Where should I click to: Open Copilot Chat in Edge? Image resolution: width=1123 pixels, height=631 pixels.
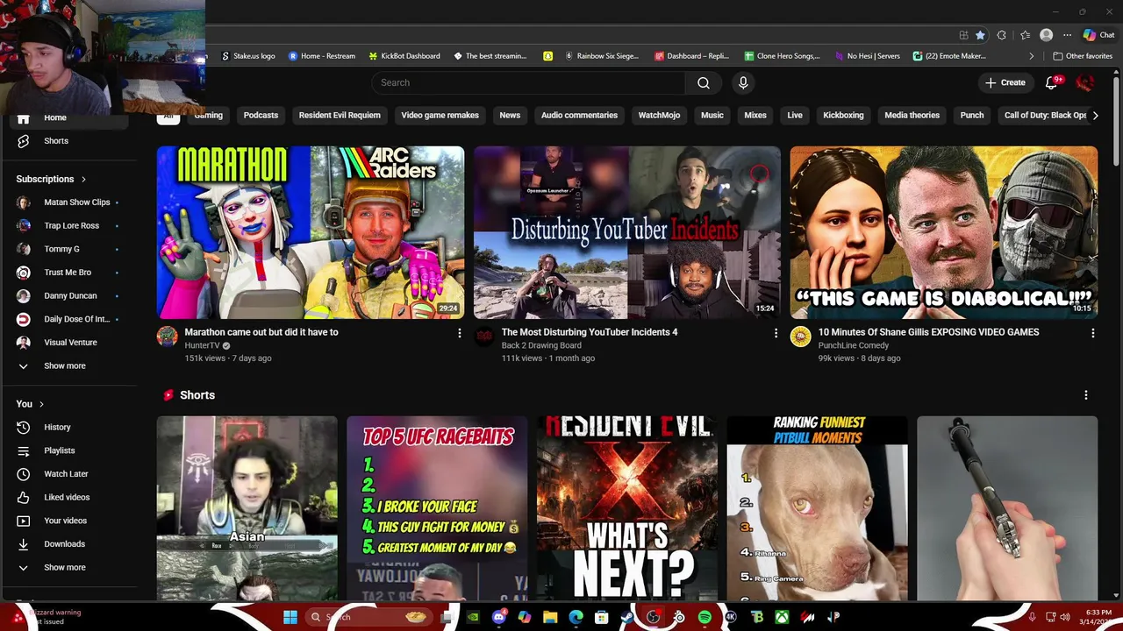coord(1098,35)
